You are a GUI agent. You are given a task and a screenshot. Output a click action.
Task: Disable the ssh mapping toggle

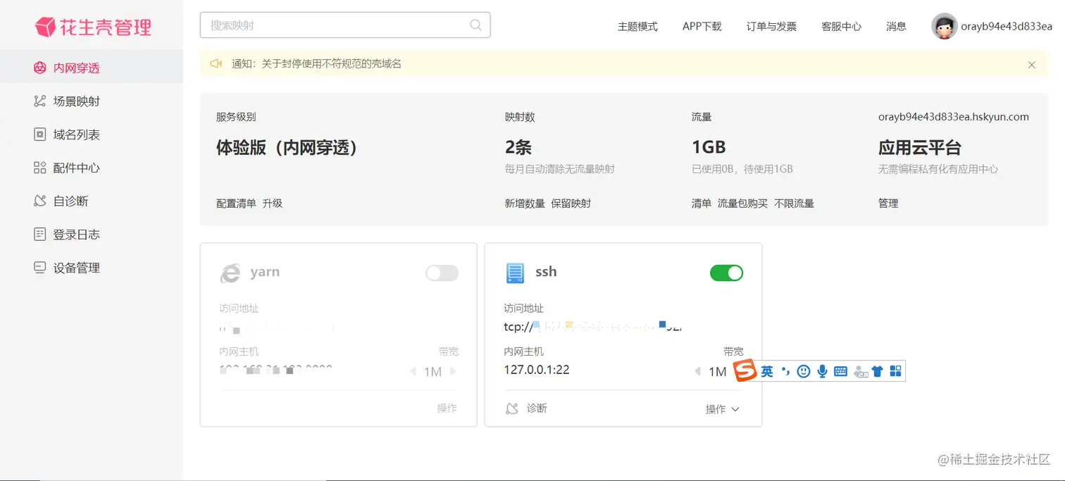click(x=726, y=273)
